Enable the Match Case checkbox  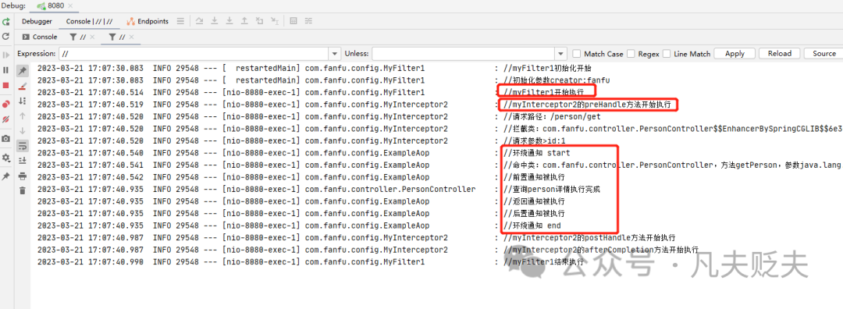[x=576, y=54]
